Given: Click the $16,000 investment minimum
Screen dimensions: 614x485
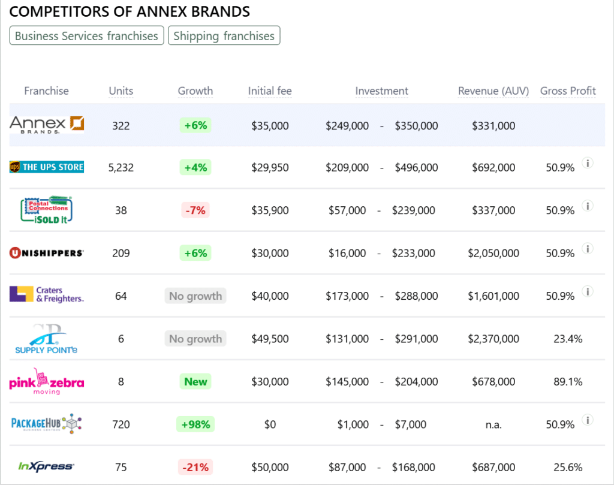Looking at the screenshot, I should [347, 253].
